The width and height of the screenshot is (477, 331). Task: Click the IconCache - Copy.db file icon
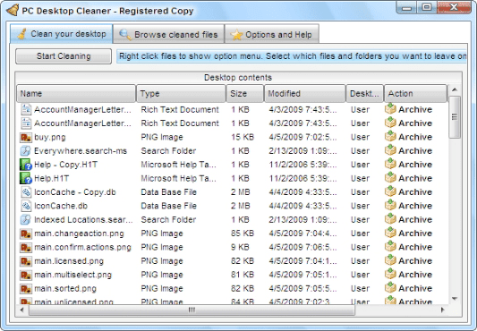(x=26, y=192)
